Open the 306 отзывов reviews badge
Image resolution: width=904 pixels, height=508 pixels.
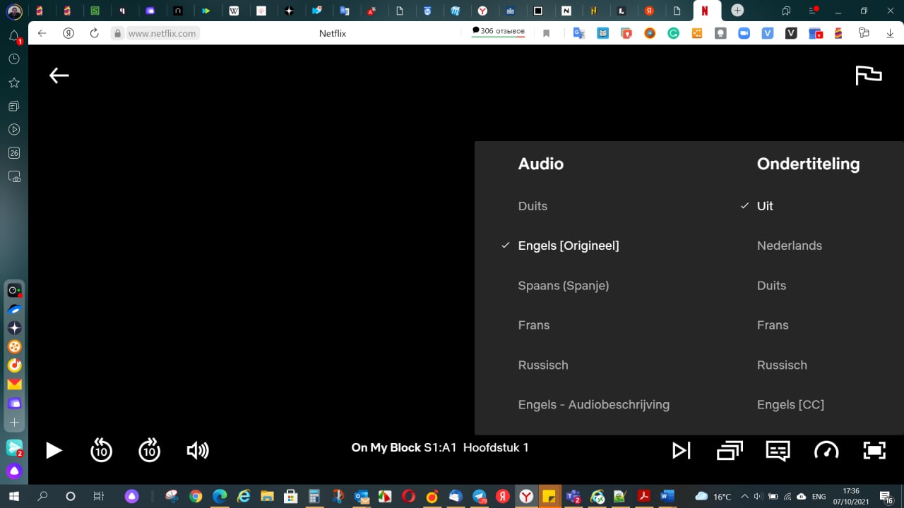[499, 32]
